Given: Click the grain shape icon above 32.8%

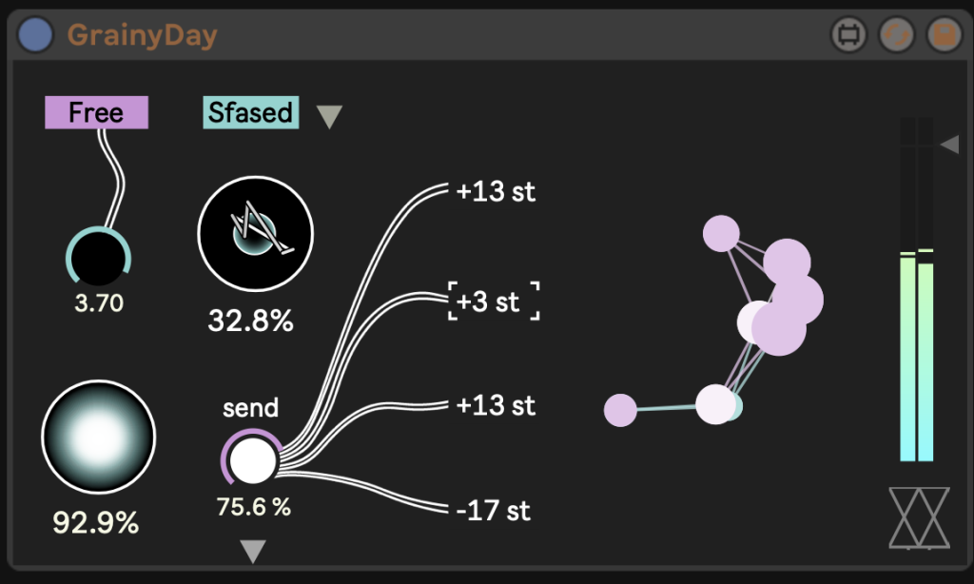Looking at the screenshot, I should 255,233.
